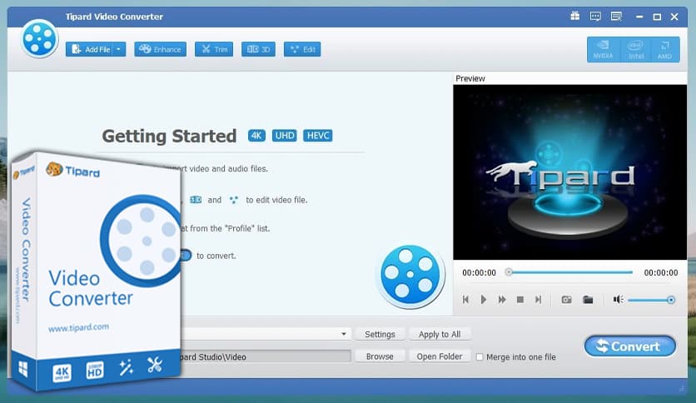Start conversion with the Convert button
The image size is (696, 403).
tap(630, 346)
